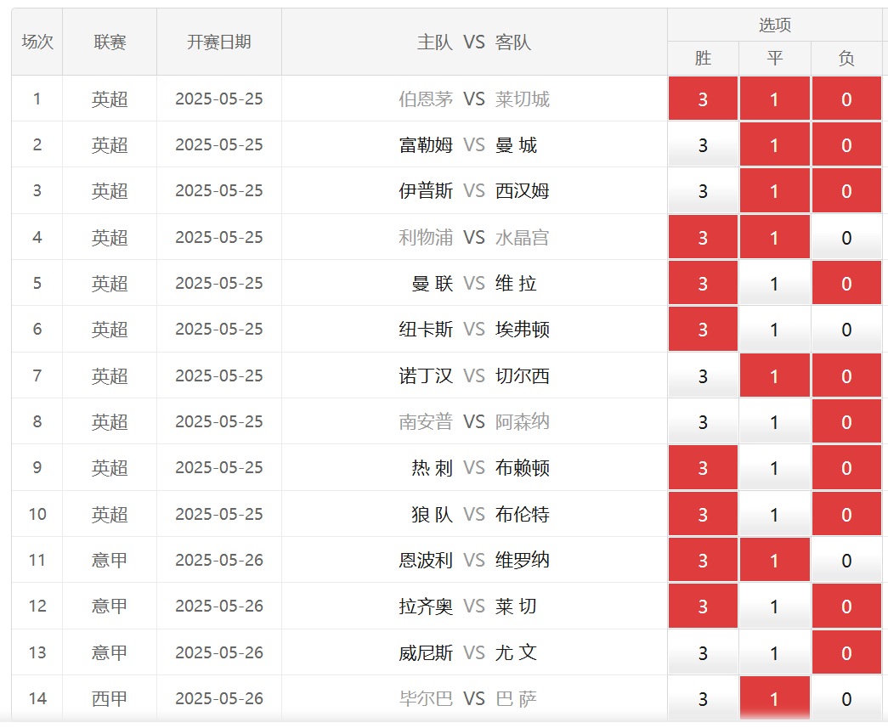Toggle loss option 0 for 伊普斯 VS 西汉姆
Image resolution: width=888 pixels, height=728 pixels.
[x=846, y=191]
